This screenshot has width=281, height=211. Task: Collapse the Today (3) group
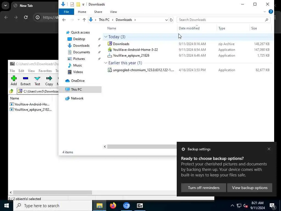pos(106,37)
